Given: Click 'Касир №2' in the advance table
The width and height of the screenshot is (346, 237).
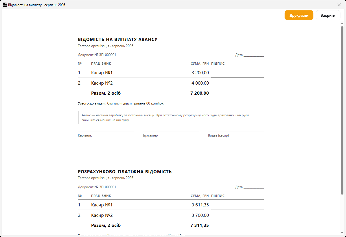Looking at the screenshot, I should (102, 83).
